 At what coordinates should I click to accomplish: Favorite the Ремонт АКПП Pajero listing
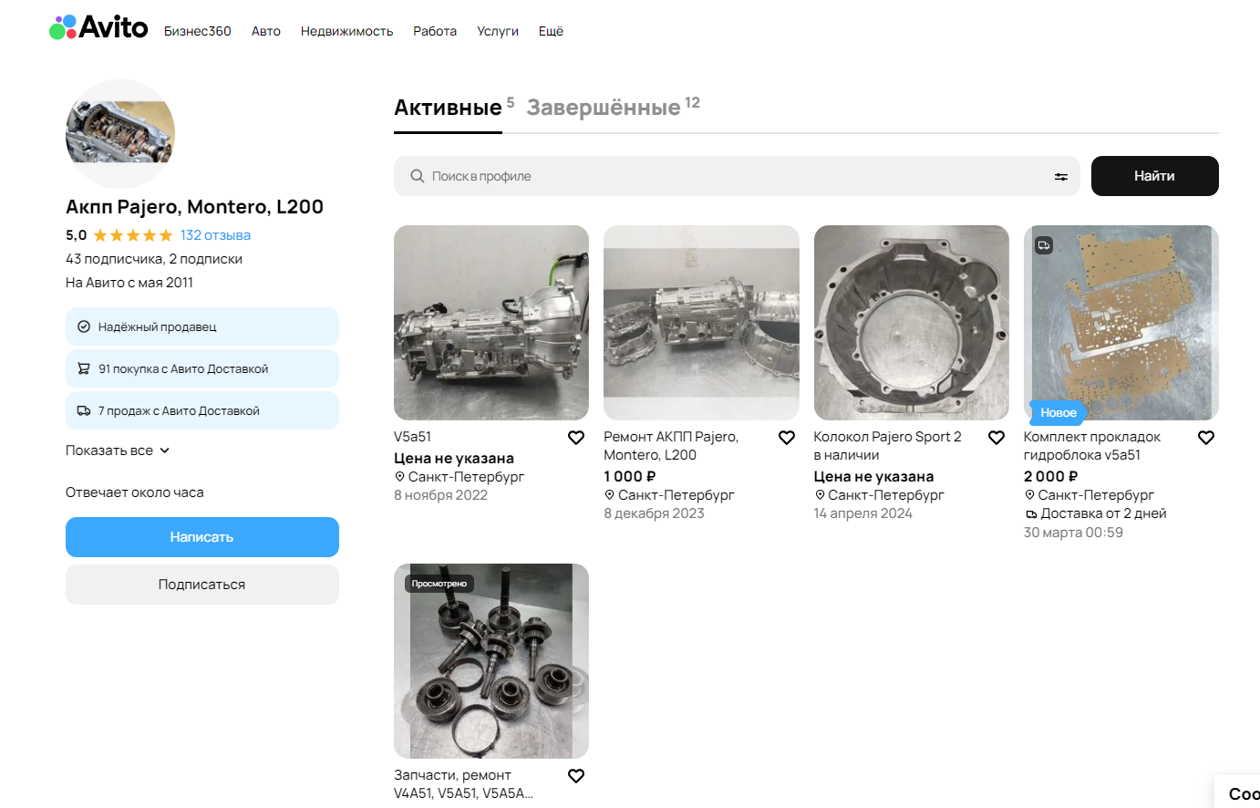tap(787, 438)
